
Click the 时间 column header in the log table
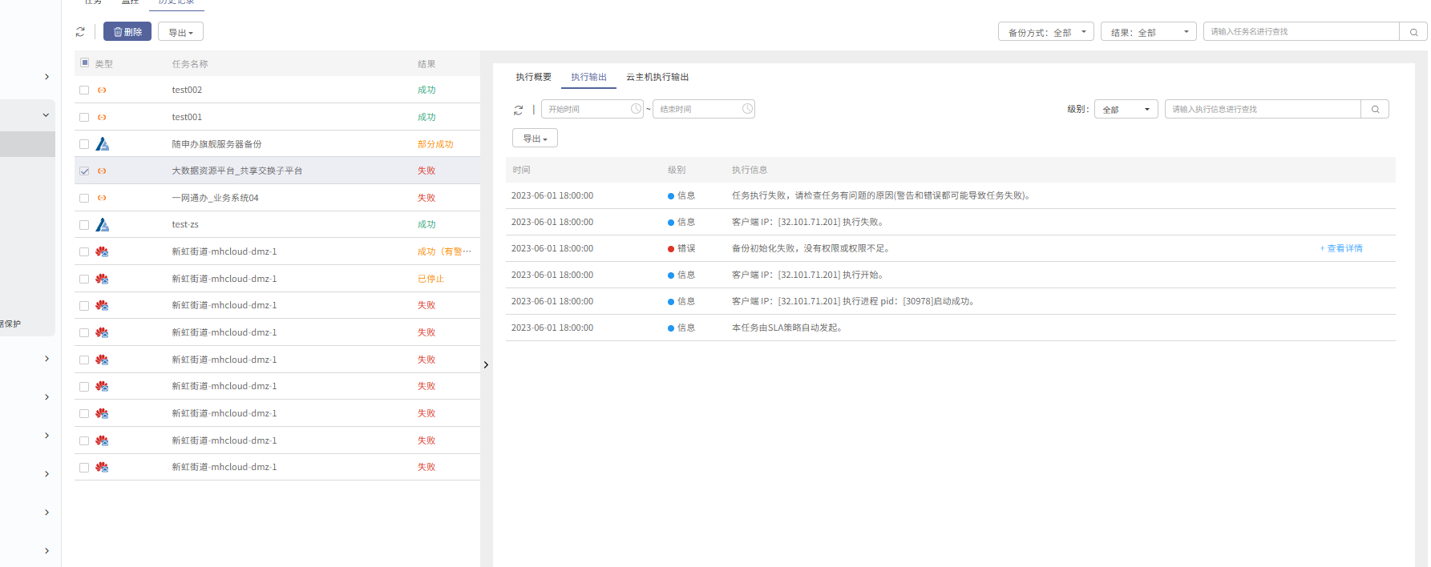tap(521, 170)
